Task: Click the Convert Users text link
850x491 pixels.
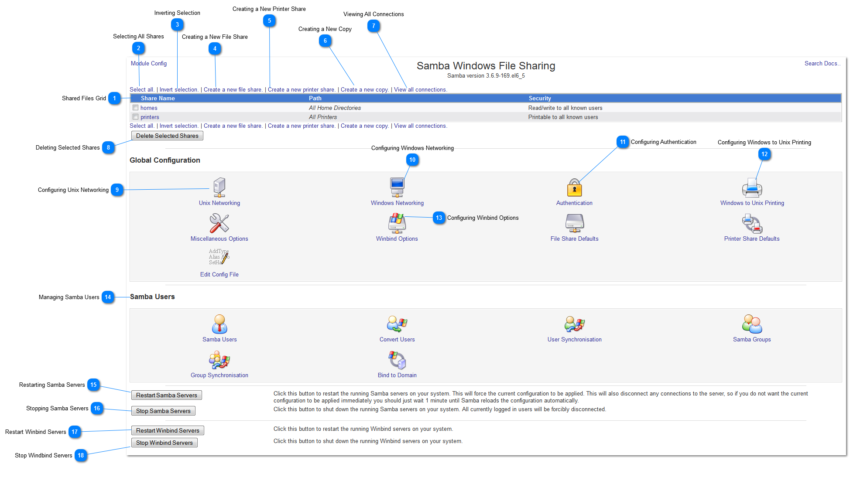Action: [397, 340]
